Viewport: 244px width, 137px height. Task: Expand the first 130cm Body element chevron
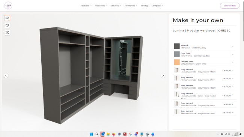click(233, 71)
